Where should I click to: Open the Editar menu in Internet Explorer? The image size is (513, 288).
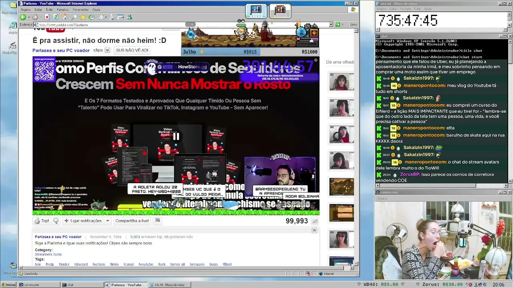coord(38,10)
